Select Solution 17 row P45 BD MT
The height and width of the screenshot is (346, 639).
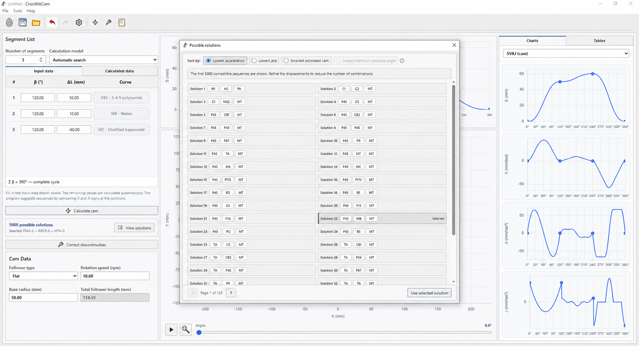click(252, 193)
